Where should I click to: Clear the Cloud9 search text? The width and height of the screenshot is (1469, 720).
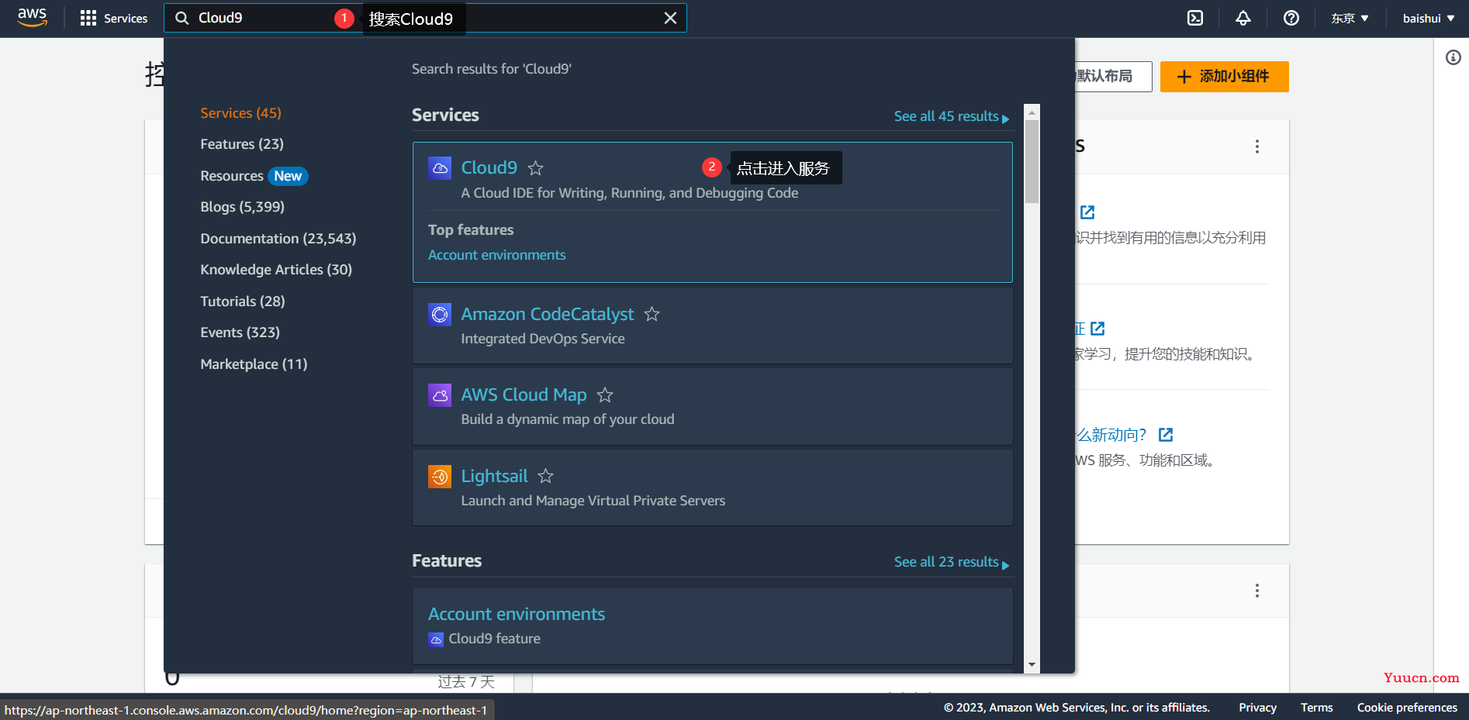[670, 18]
